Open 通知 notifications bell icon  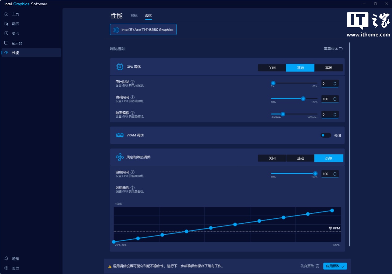click(6, 259)
